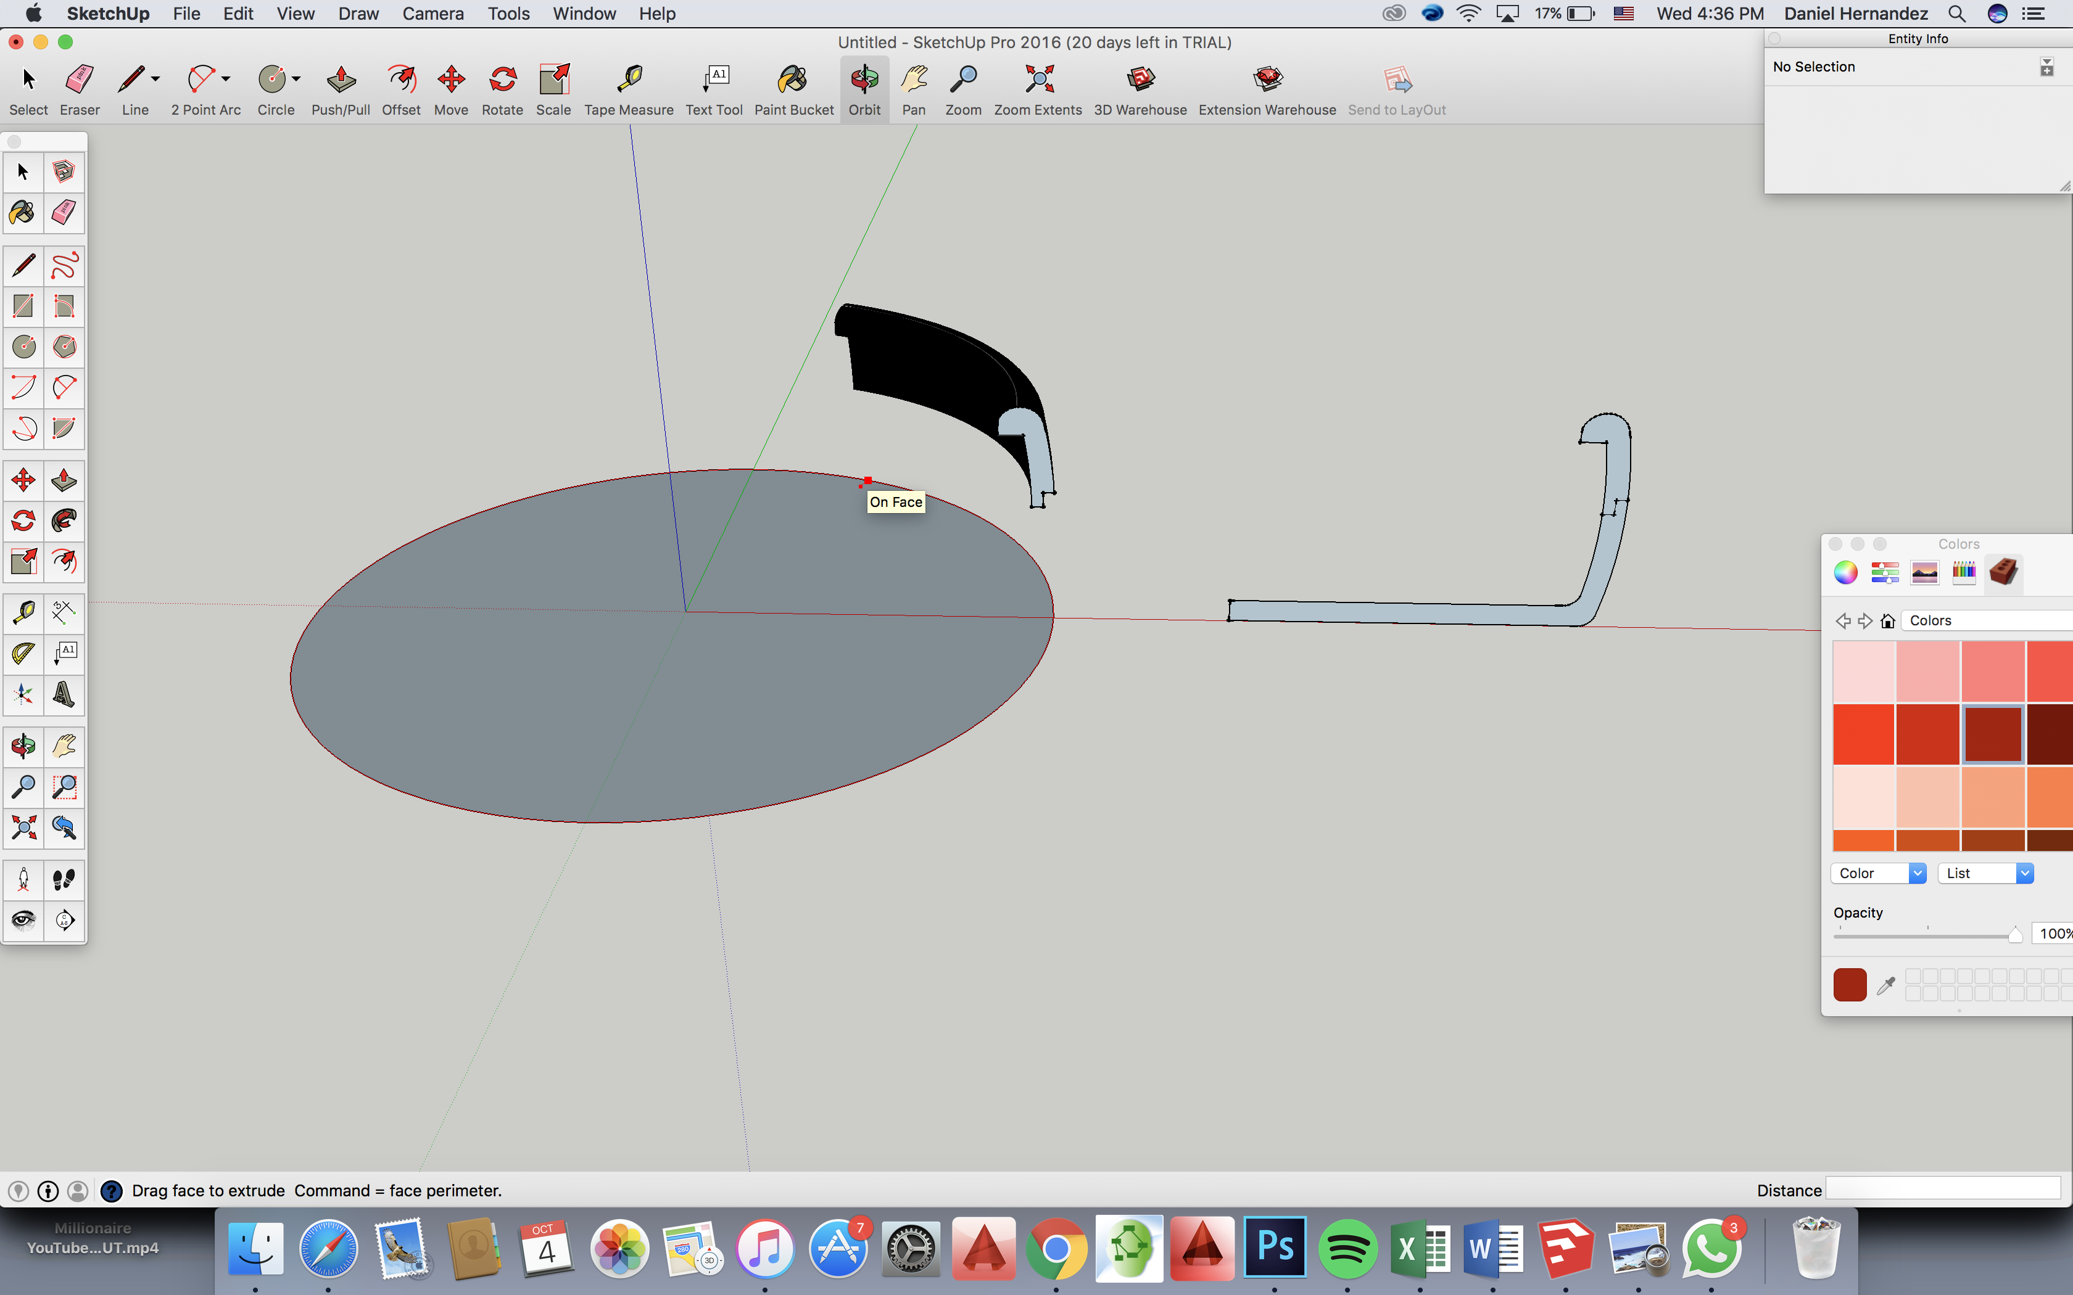Viewport: 2073px width, 1295px height.
Task: Adjust the Opacity slider handle
Action: point(2015,934)
